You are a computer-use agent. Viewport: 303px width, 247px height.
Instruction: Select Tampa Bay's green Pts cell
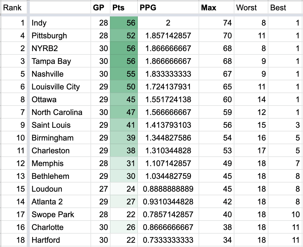click(124, 61)
